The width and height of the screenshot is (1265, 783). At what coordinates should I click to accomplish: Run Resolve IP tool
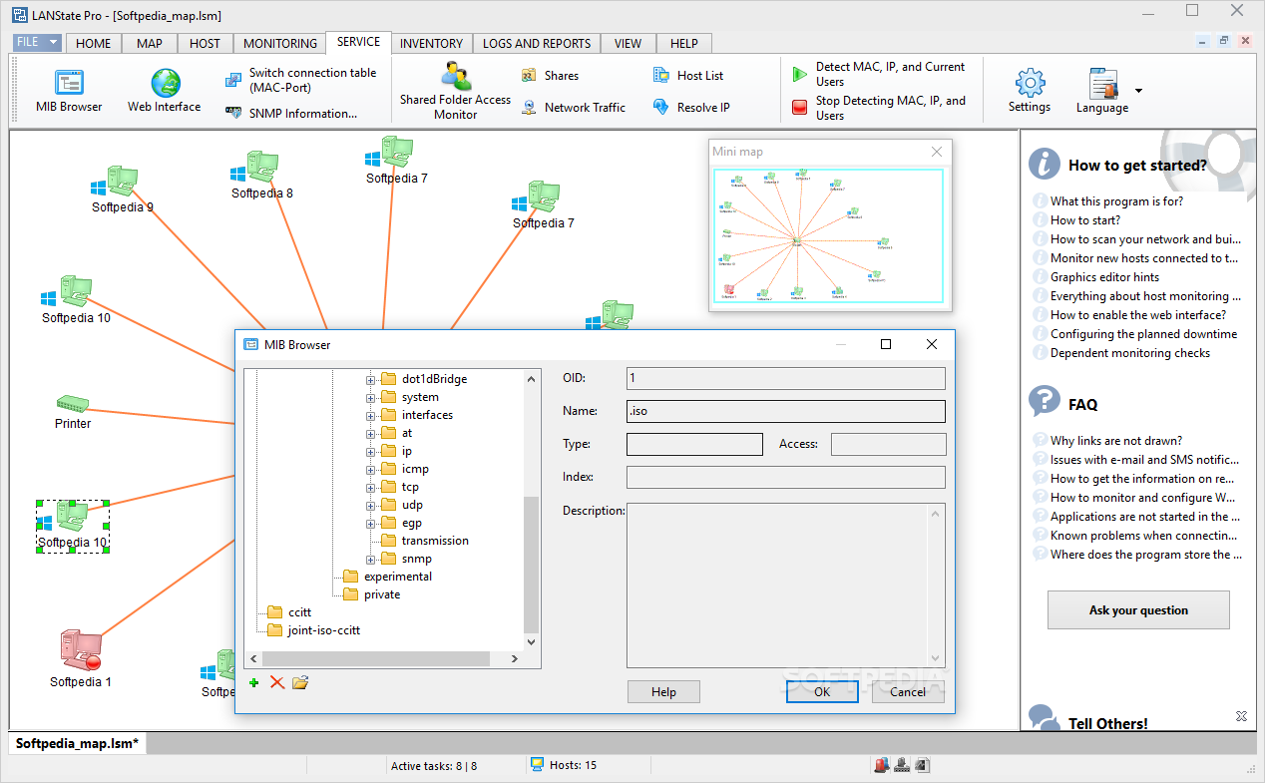[691, 108]
